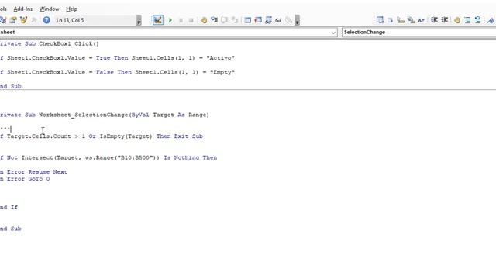Click the Uncomment Block icon
Image resolution: width=496 pixels, height=279 pixels.
point(477,20)
